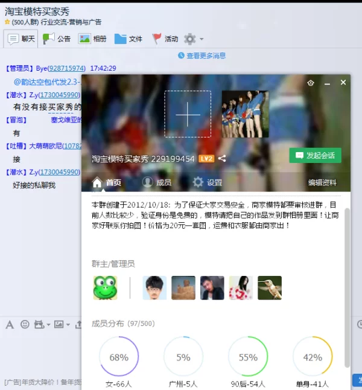The image size is (362, 390).
Task: Expand the gear settings dropdown in toolbar
Action: (x=202, y=39)
